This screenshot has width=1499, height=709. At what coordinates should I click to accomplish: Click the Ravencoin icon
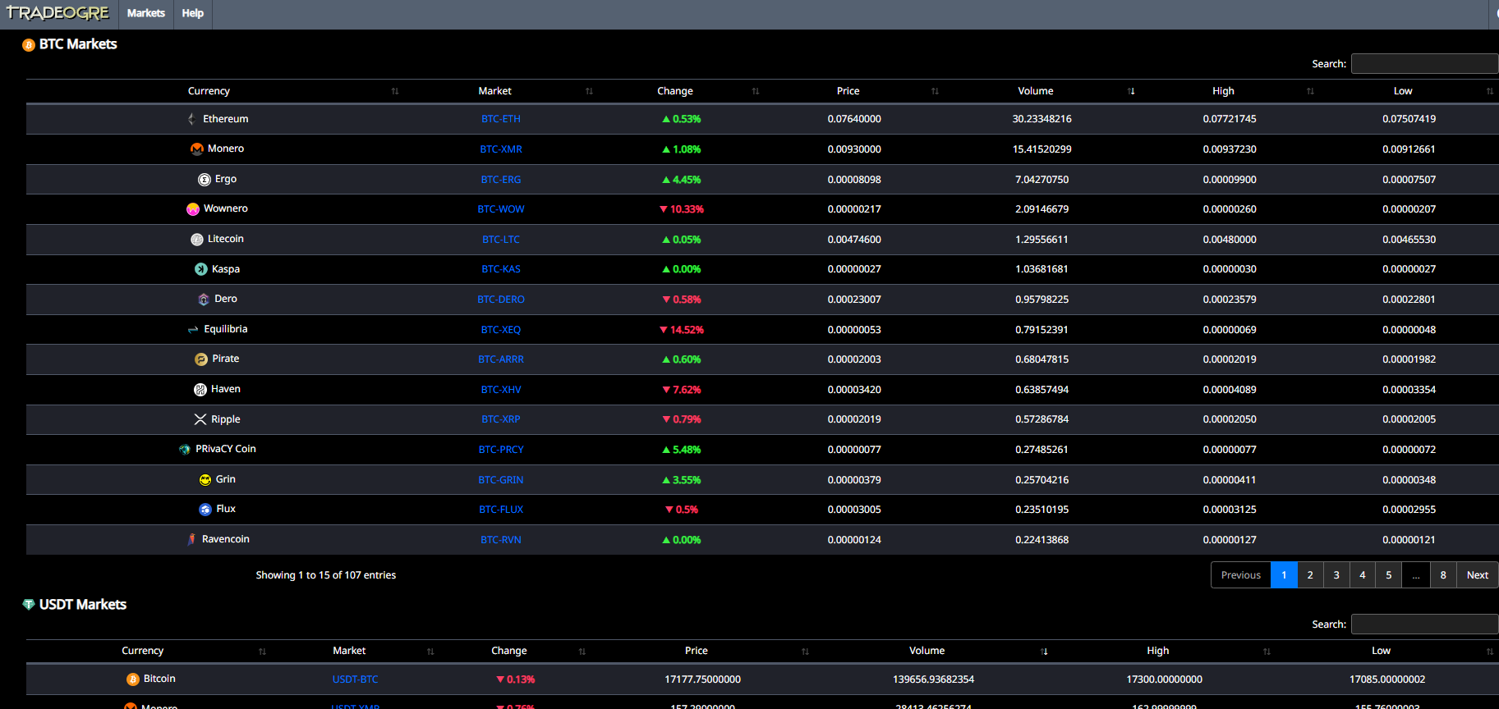pyautogui.click(x=191, y=539)
